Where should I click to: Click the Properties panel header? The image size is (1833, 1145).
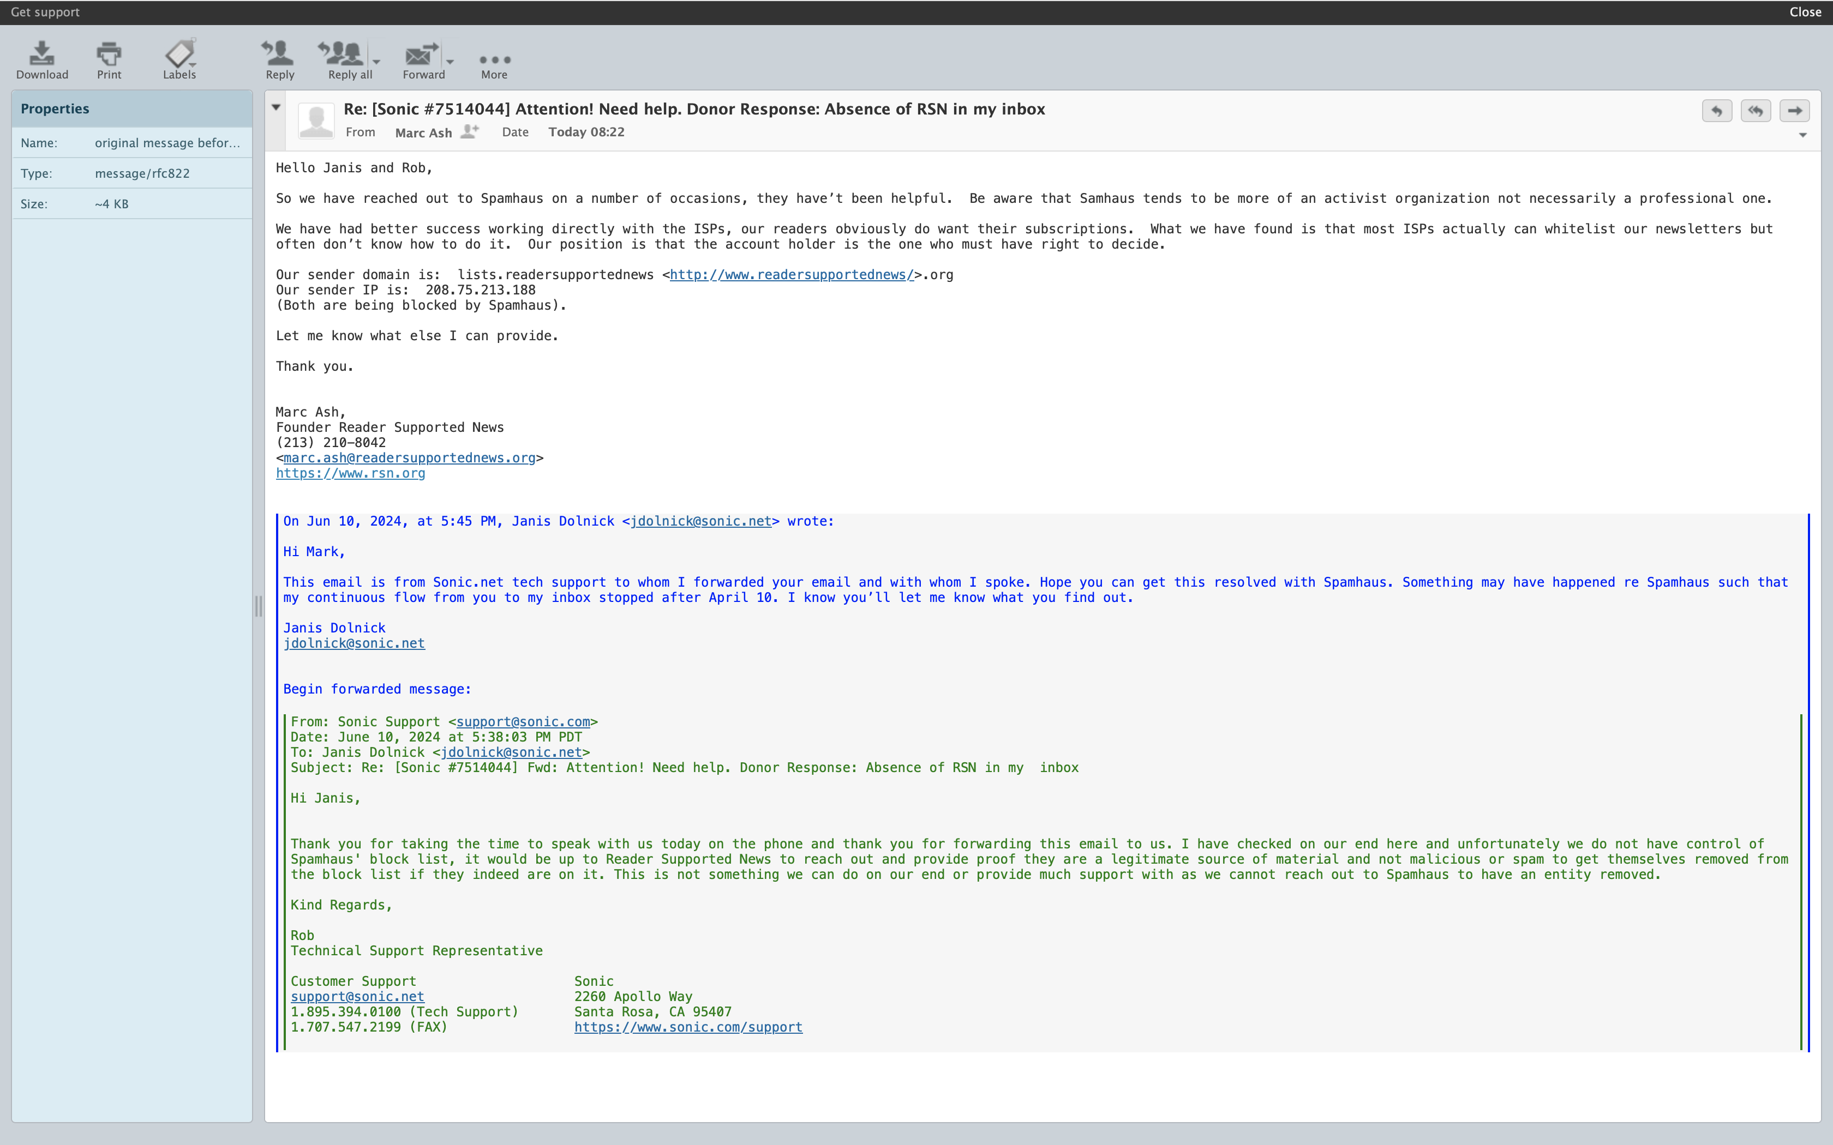coord(132,109)
